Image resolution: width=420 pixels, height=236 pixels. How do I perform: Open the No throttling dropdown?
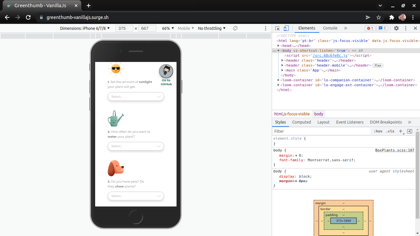212,28
